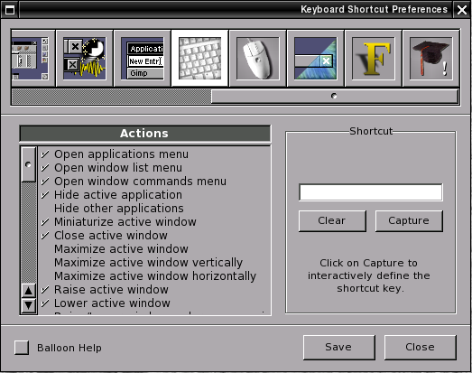Save the shortcut preferences

pos(339,347)
